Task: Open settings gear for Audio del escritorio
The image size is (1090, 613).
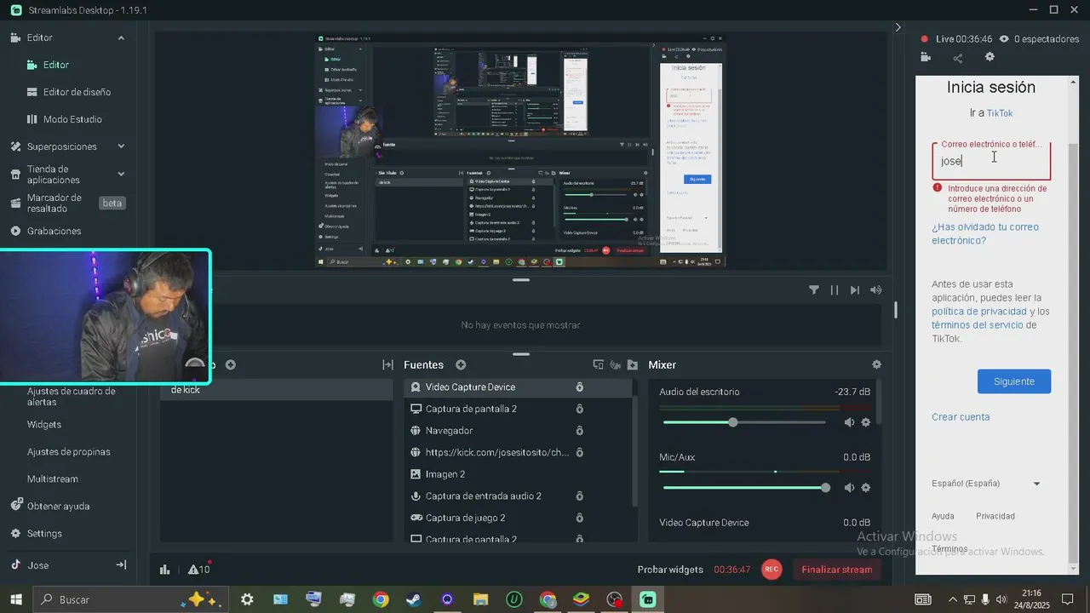Action: (x=866, y=422)
